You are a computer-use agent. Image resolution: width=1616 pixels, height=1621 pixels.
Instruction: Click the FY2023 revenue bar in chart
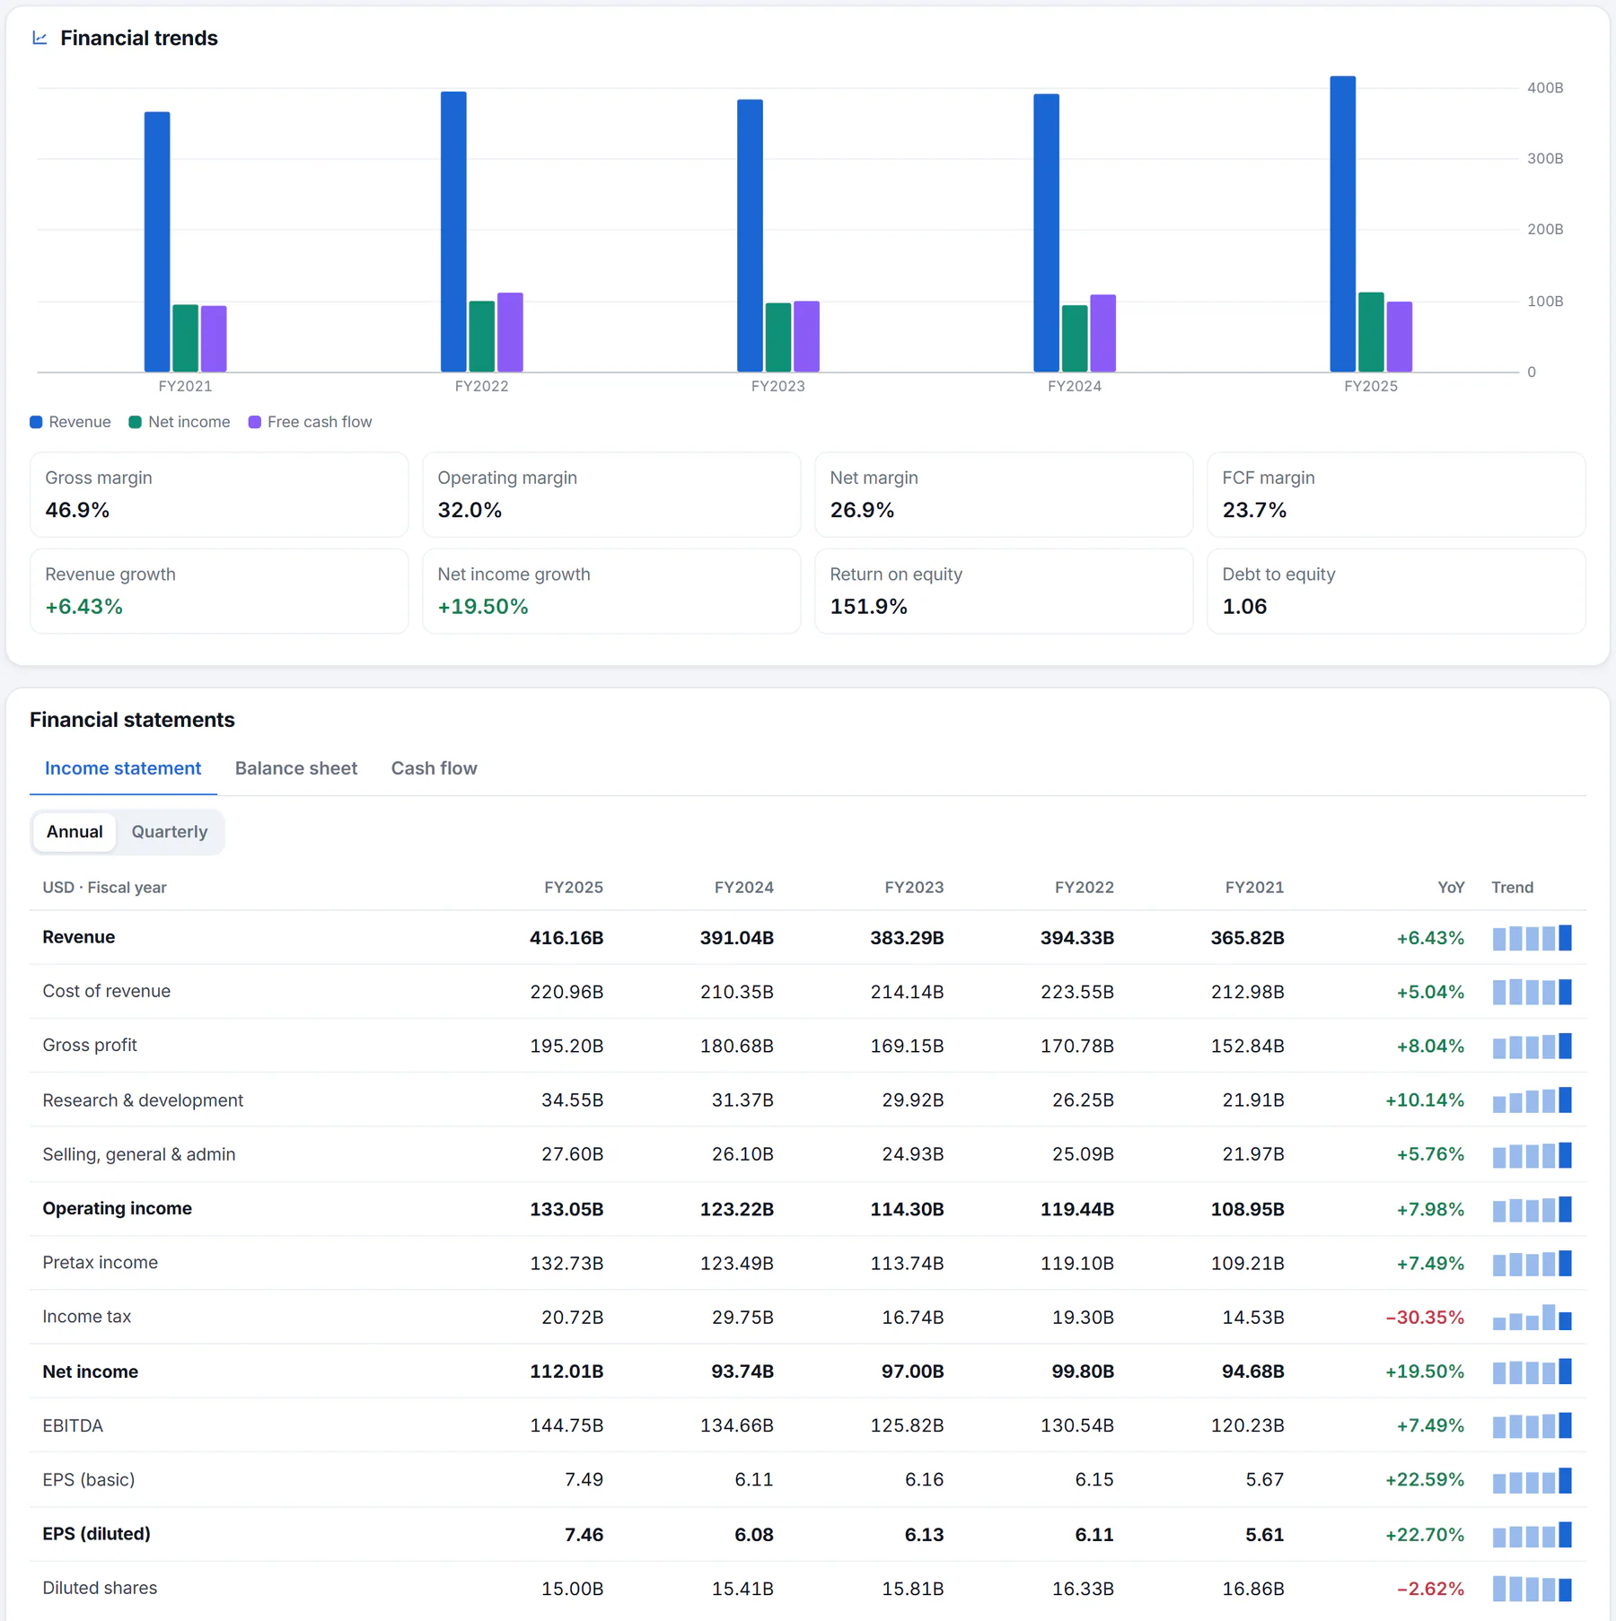click(x=750, y=235)
